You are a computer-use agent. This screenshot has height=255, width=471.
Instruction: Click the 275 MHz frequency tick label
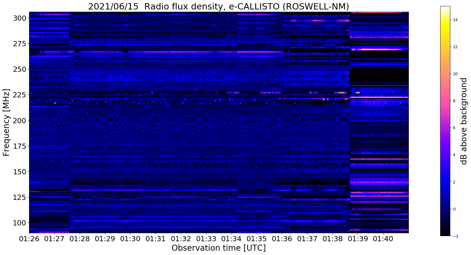(x=20, y=44)
